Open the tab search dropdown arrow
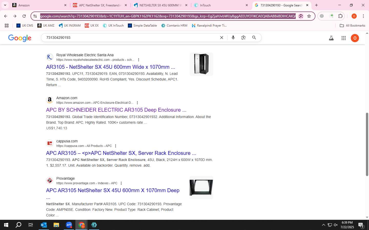Screen dimensions: 369x230 [x=5, y=5]
